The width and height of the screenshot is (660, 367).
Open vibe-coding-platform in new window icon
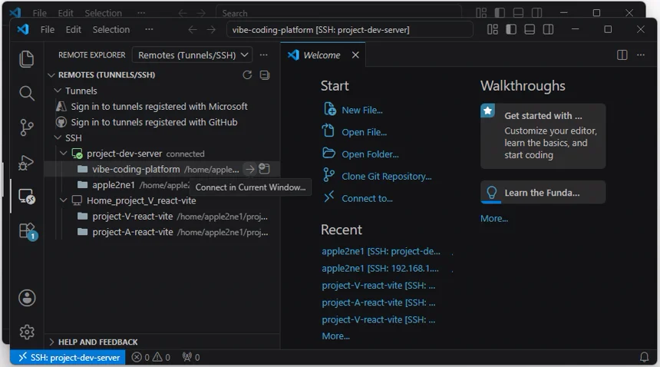click(x=264, y=169)
